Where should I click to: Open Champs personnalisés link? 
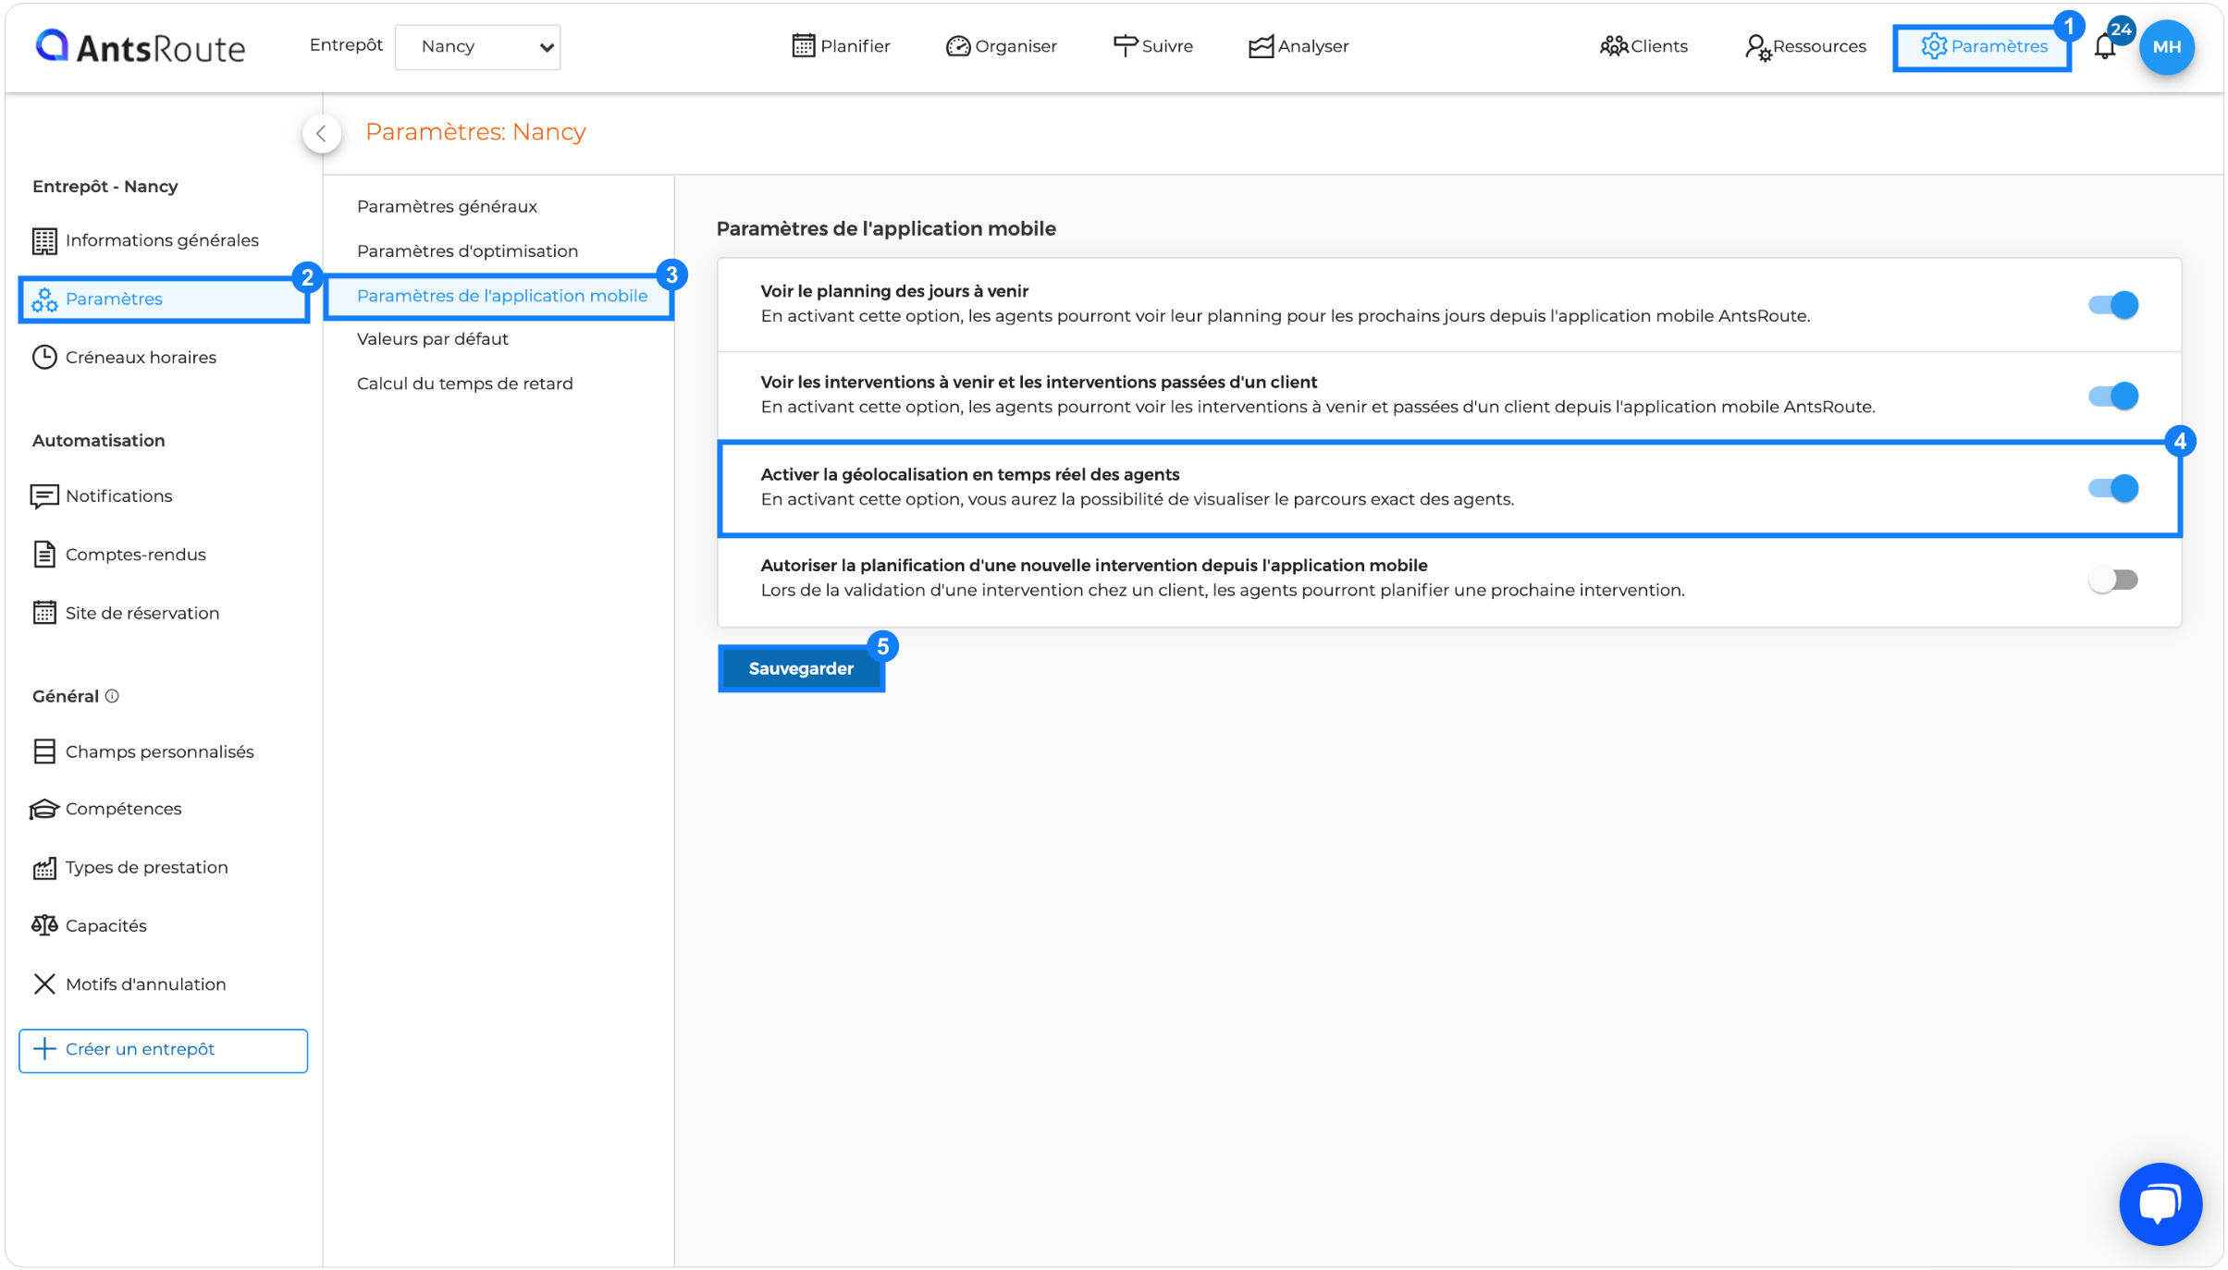(159, 751)
